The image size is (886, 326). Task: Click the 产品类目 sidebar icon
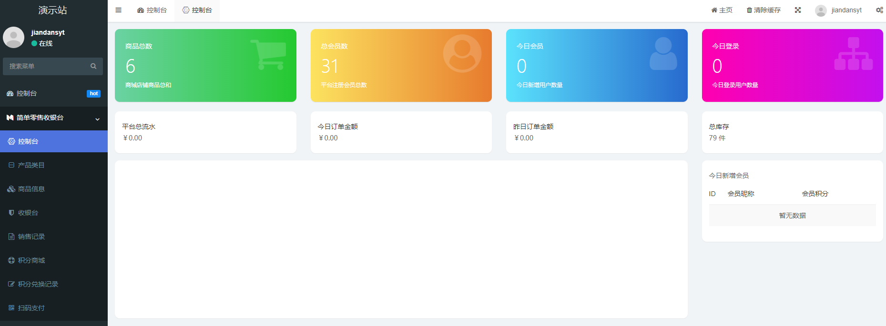(x=11, y=165)
